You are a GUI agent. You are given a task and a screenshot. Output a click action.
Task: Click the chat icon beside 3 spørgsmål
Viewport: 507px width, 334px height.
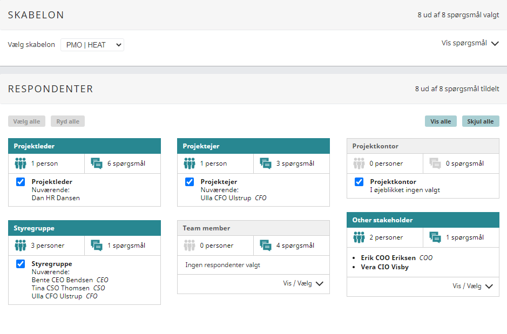[266, 163]
